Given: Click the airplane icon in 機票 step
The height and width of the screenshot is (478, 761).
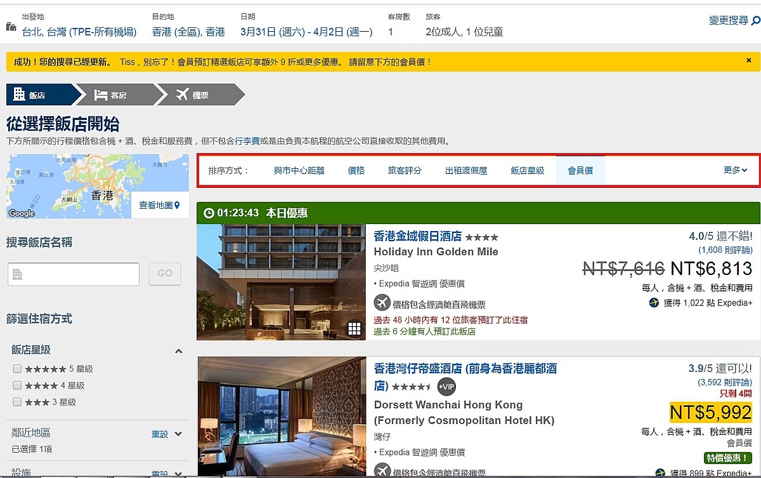Looking at the screenshot, I should 182,95.
